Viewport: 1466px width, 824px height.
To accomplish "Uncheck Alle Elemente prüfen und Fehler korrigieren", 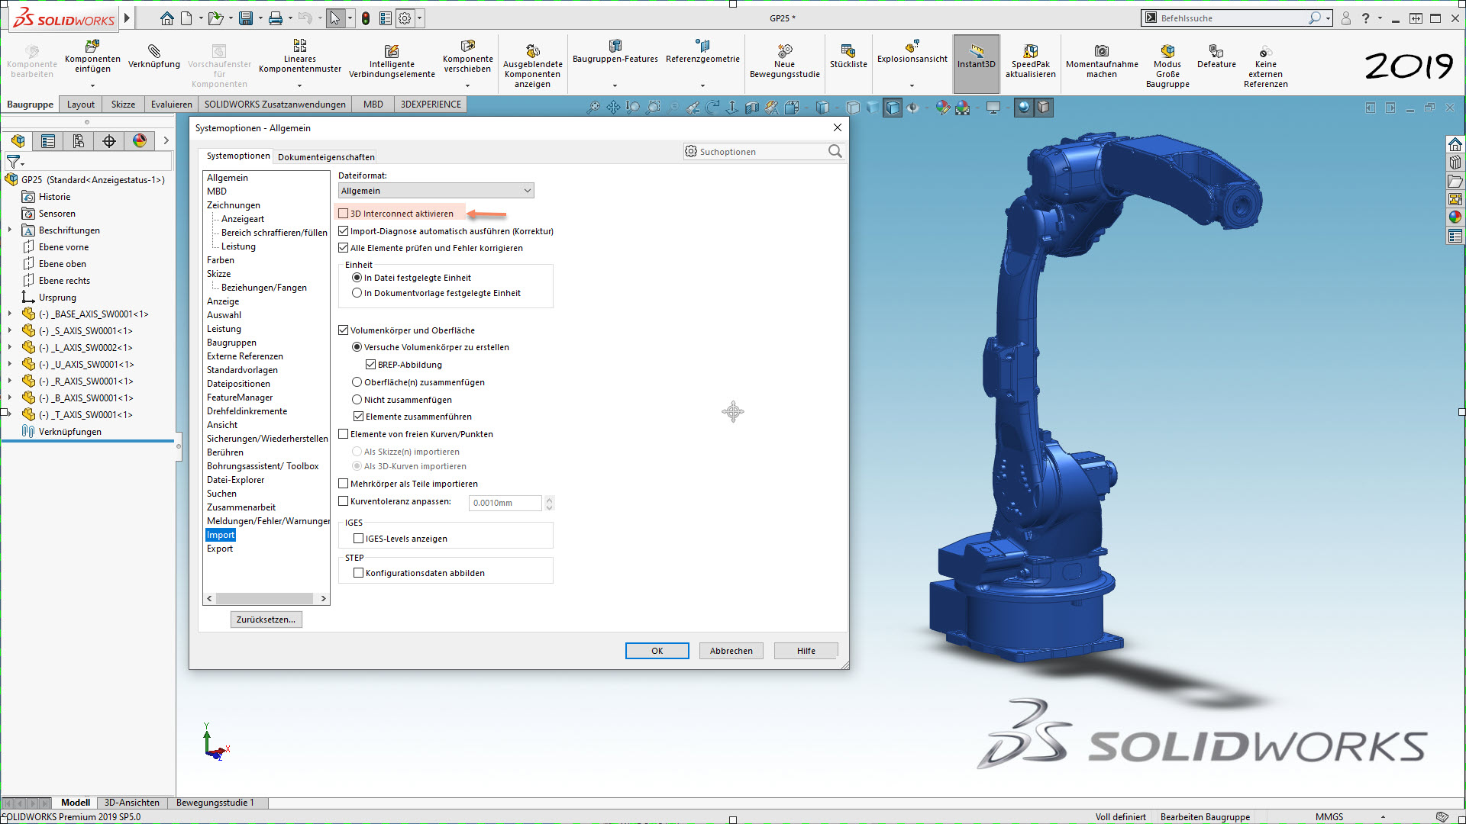I will pos(344,248).
